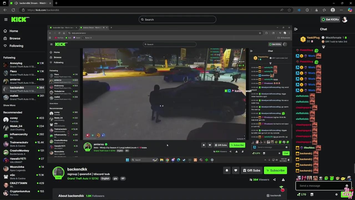355x200 pixels.
Task: Toggle notification bell for backendkk
Action: coord(227,171)
